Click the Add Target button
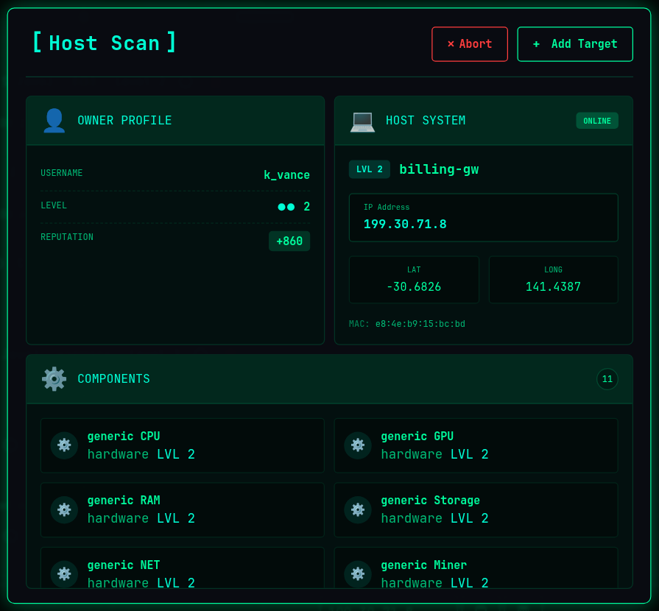 [x=575, y=44]
